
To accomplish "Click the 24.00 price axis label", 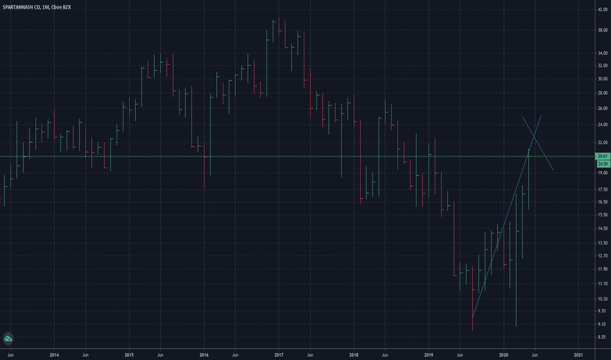I will [602, 125].
